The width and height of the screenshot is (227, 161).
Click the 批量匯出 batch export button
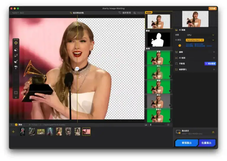pos(207,143)
